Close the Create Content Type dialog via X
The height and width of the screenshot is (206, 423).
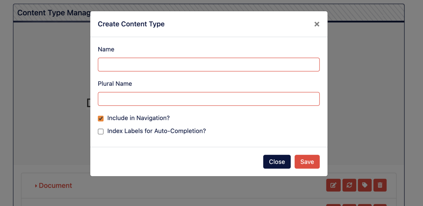pos(317,24)
